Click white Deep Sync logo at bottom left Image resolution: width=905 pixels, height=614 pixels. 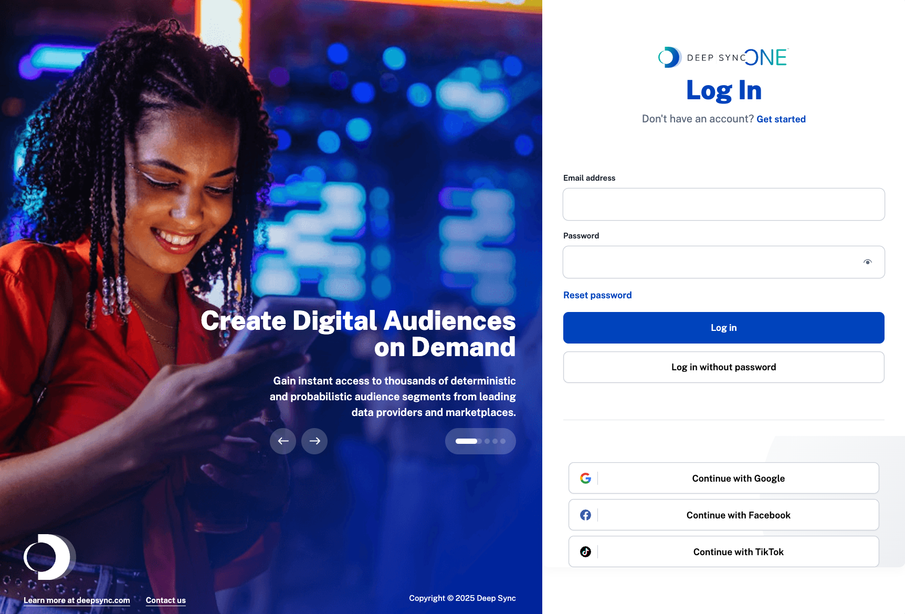[x=49, y=557]
